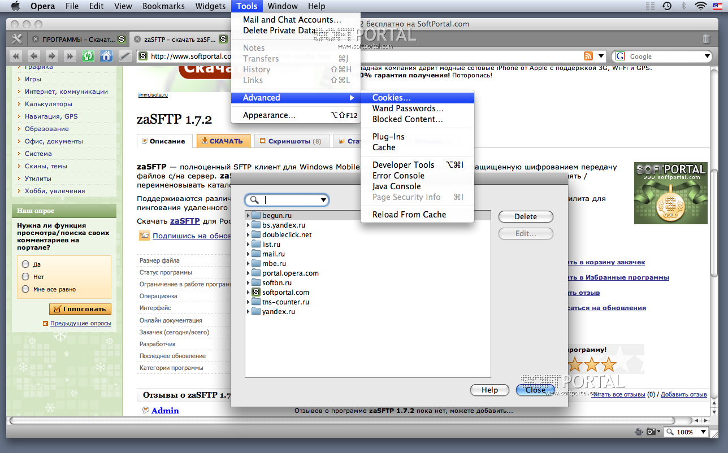The height and width of the screenshot is (453, 728).
Task: Open the Предыдущие опросы link
Action: tap(81, 324)
